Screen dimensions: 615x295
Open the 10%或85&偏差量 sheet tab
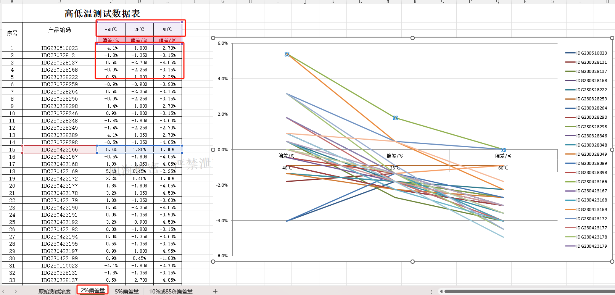coord(171,291)
